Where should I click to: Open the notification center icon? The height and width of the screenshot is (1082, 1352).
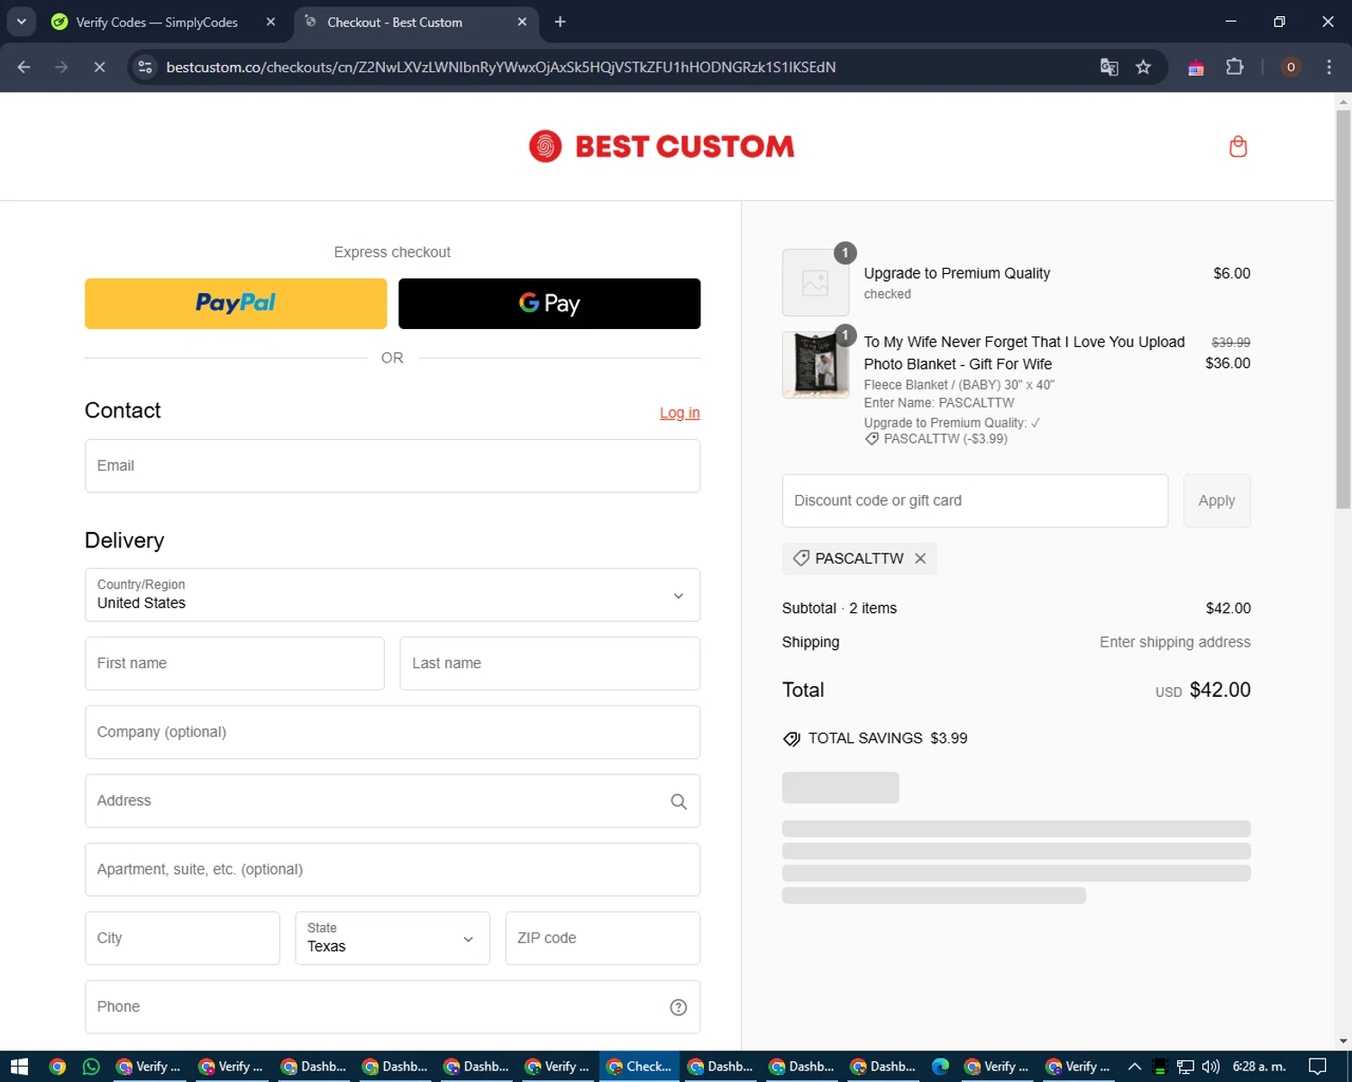coord(1318,1067)
